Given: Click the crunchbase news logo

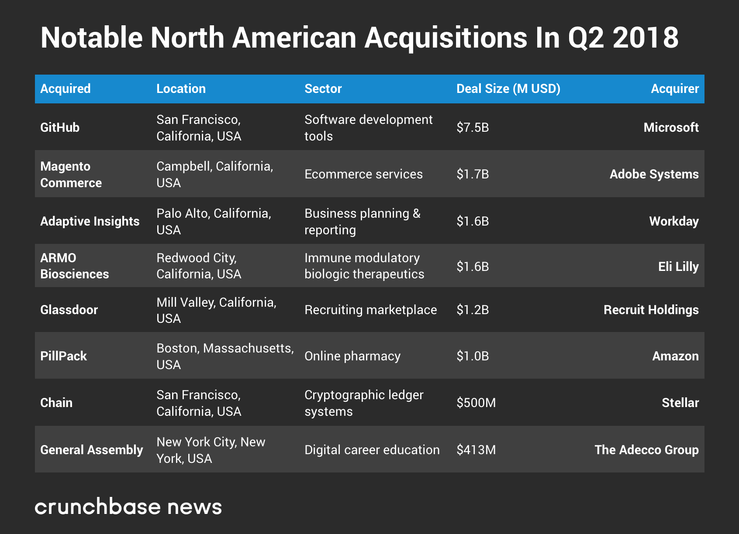Looking at the screenshot, I should pos(128,507).
